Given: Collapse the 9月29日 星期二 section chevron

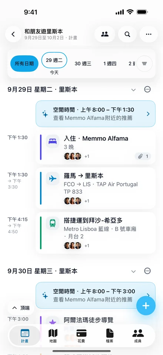Looking at the screenshot, I should click(133, 89).
